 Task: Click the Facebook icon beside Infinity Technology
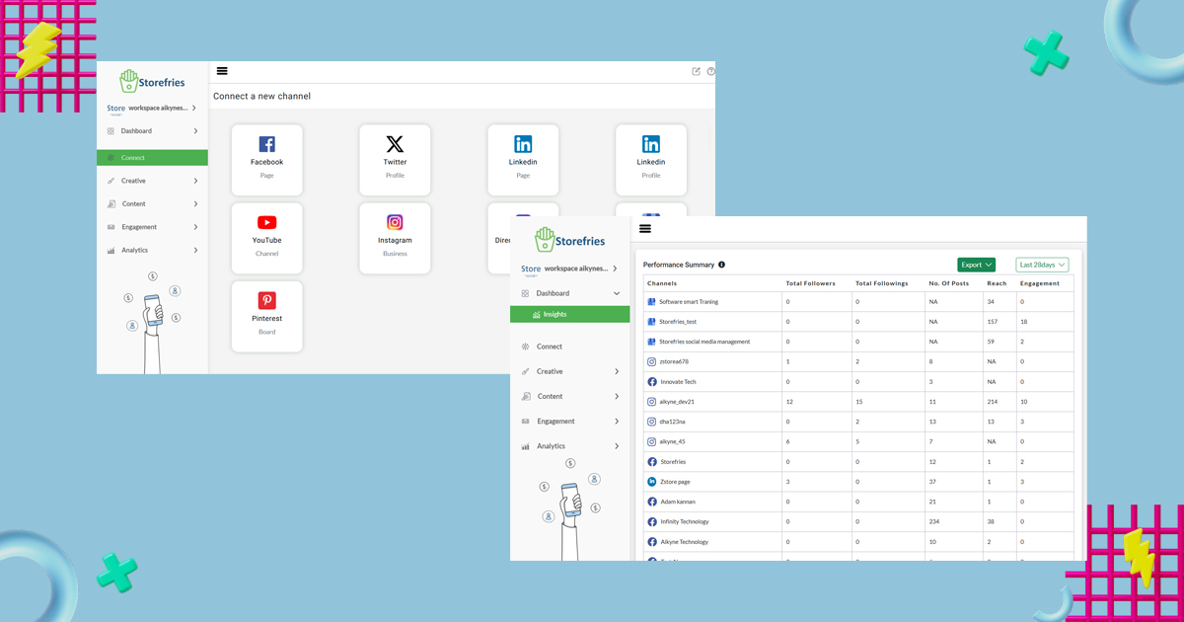point(652,521)
